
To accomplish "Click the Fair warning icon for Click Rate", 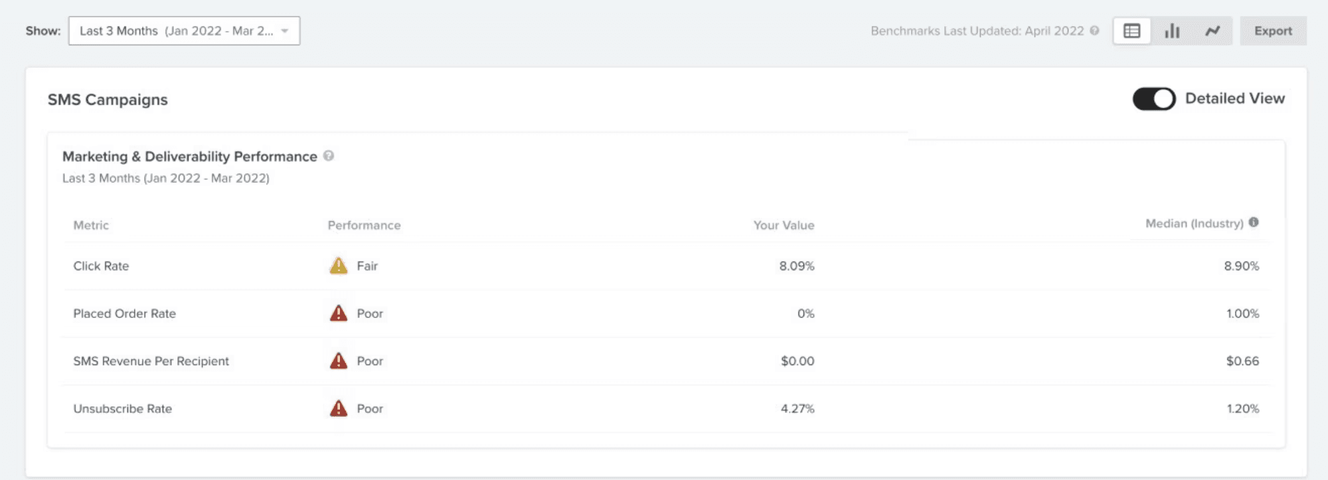I will [339, 266].
